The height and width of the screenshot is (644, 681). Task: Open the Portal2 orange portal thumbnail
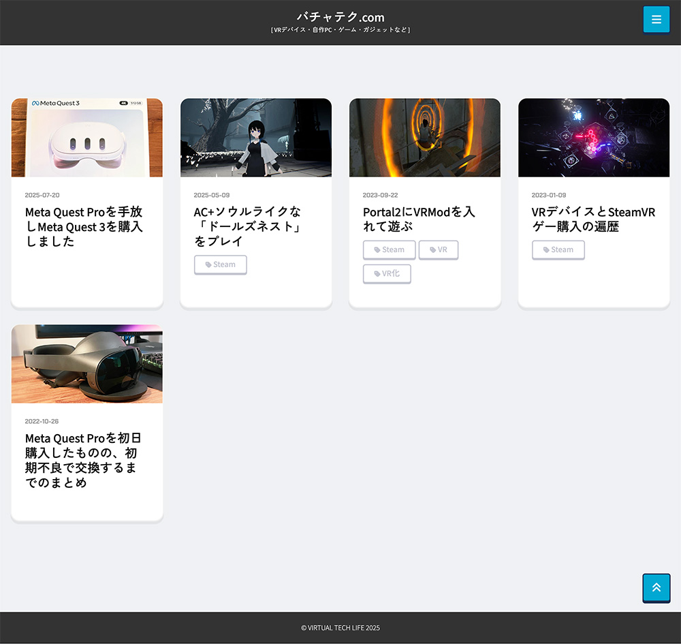(425, 137)
